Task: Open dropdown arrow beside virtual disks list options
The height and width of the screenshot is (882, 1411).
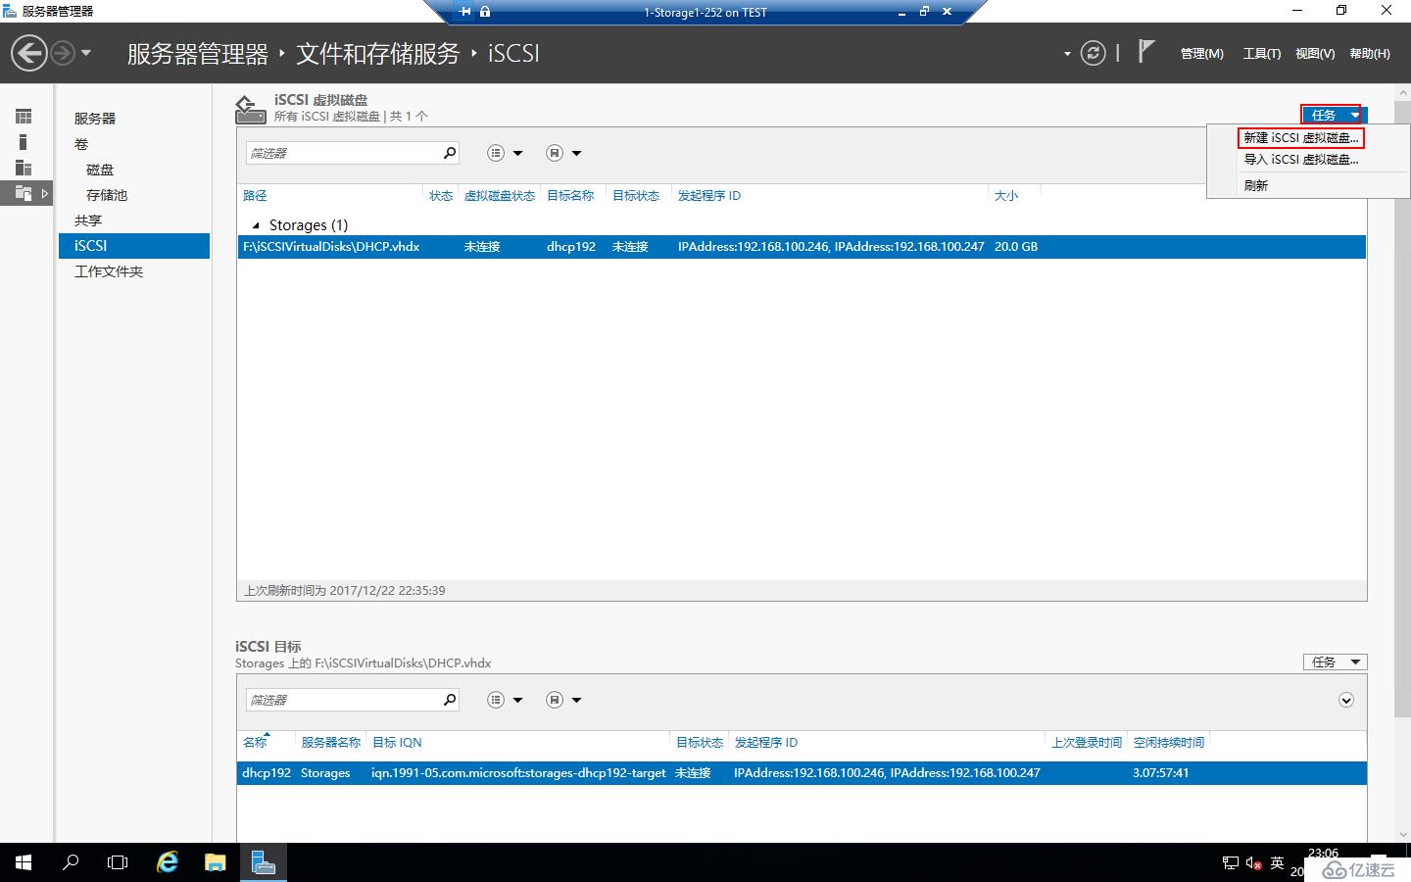Action: click(x=518, y=153)
